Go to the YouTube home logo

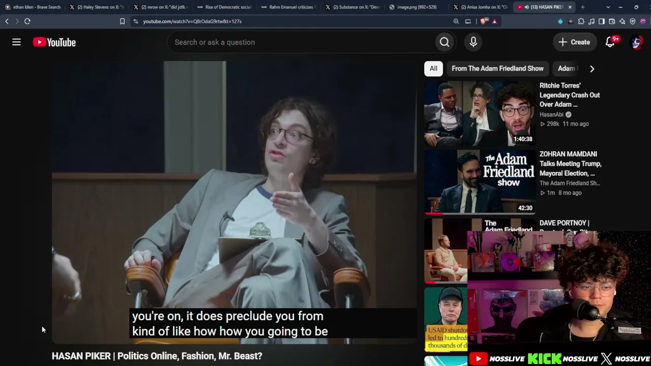54,42
